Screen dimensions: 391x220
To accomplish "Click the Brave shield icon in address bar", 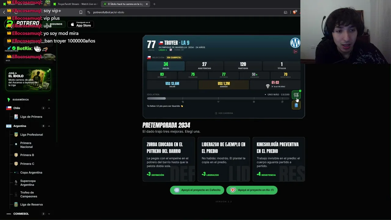I will (295, 12).
